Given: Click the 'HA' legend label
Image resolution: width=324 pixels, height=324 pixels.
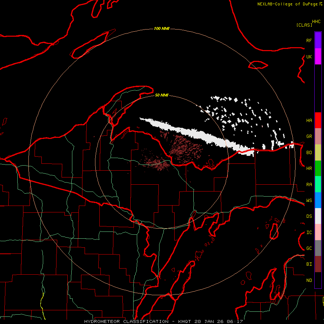Looking at the screenshot, I should click(x=309, y=121).
